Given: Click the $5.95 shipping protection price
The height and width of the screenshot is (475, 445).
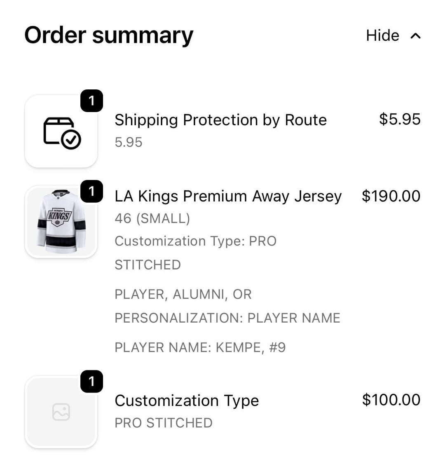Looking at the screenshot, I should click(400, 119).
